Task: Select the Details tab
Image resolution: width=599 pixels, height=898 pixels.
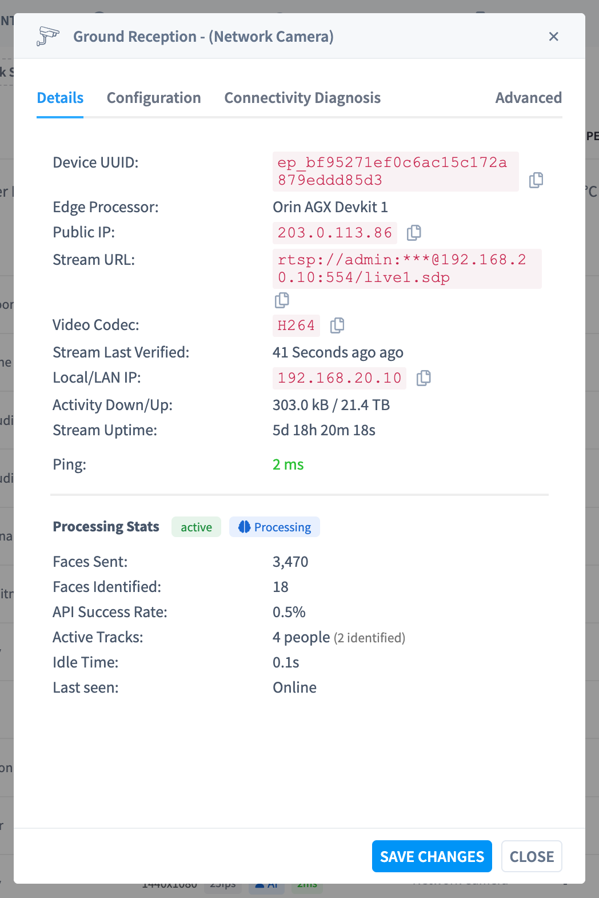Action: pyautogui.click(x=60, y=98)
